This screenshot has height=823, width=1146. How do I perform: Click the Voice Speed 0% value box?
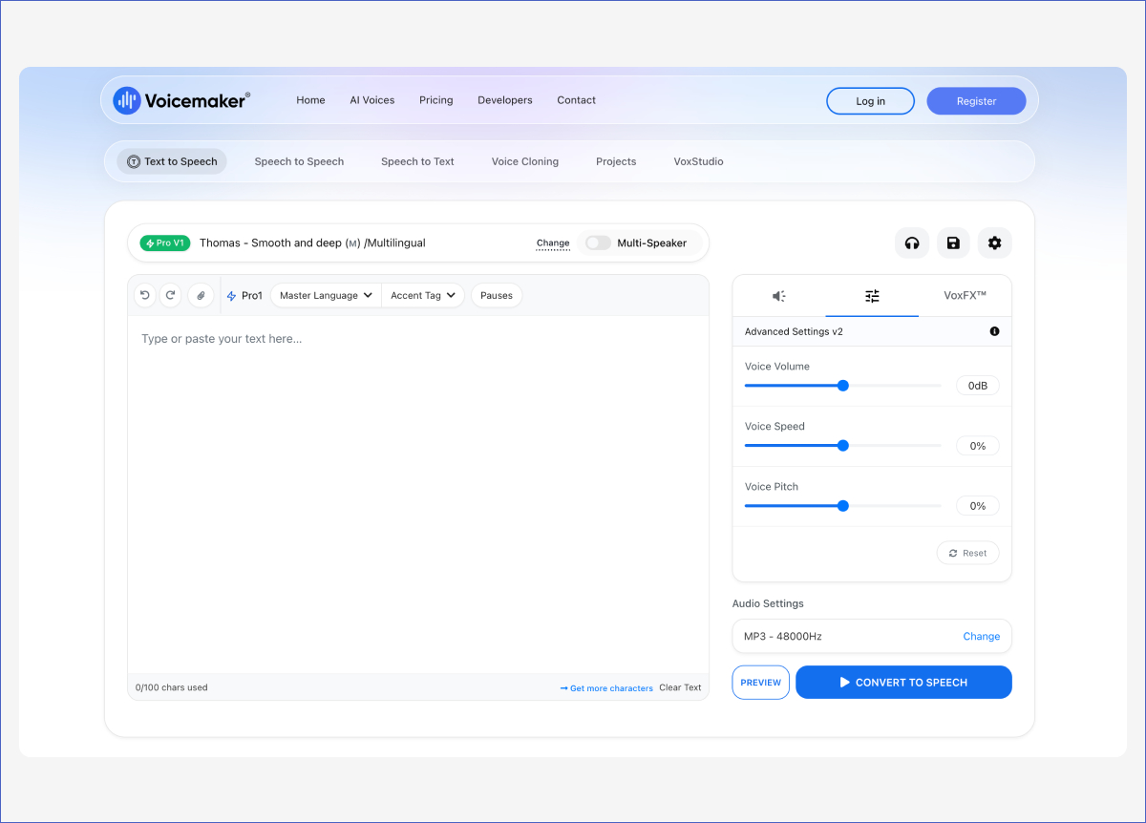coord(978,446)
